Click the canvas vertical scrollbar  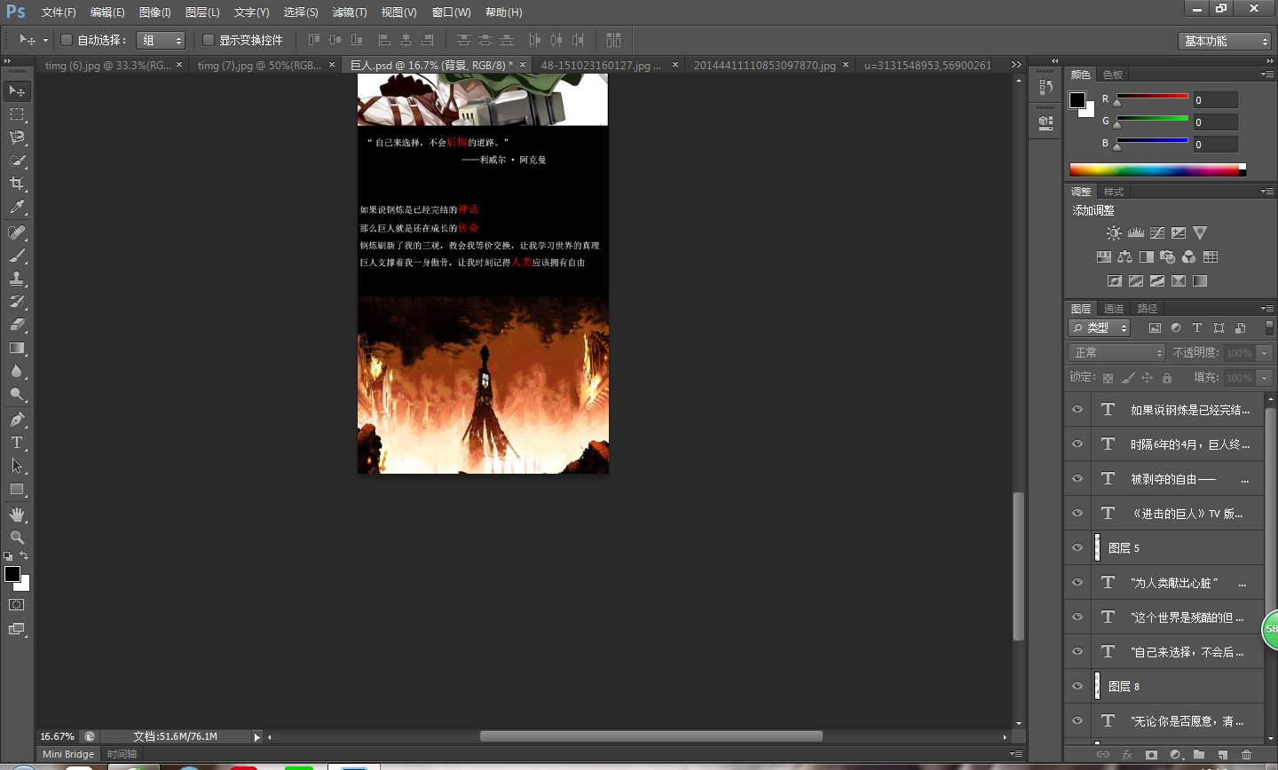point(1019,566)
